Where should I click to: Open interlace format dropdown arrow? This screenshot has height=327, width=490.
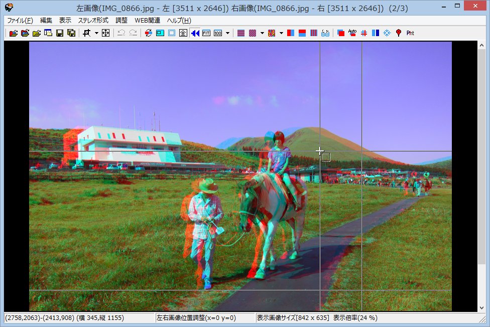click(x=262, y=33)
